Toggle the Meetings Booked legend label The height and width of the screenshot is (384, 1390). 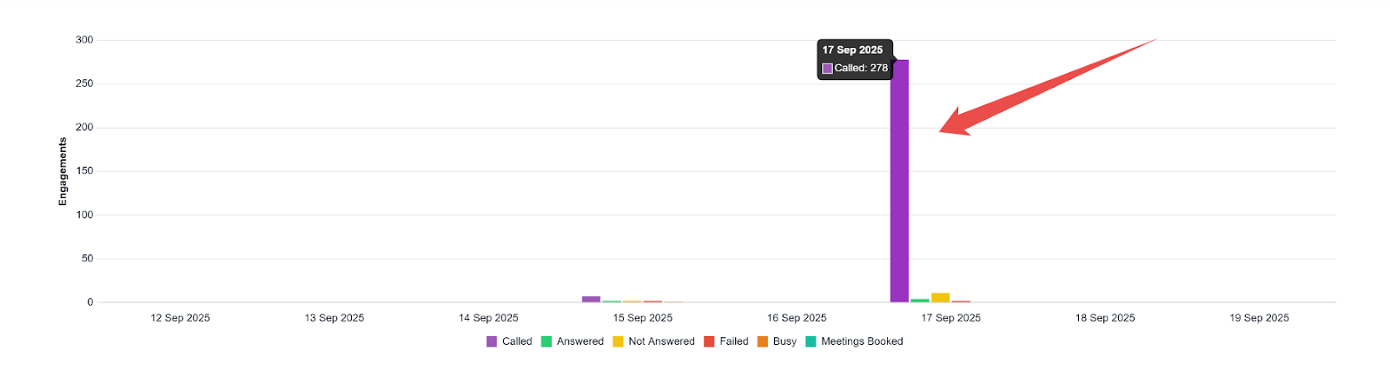coord(861,341)
